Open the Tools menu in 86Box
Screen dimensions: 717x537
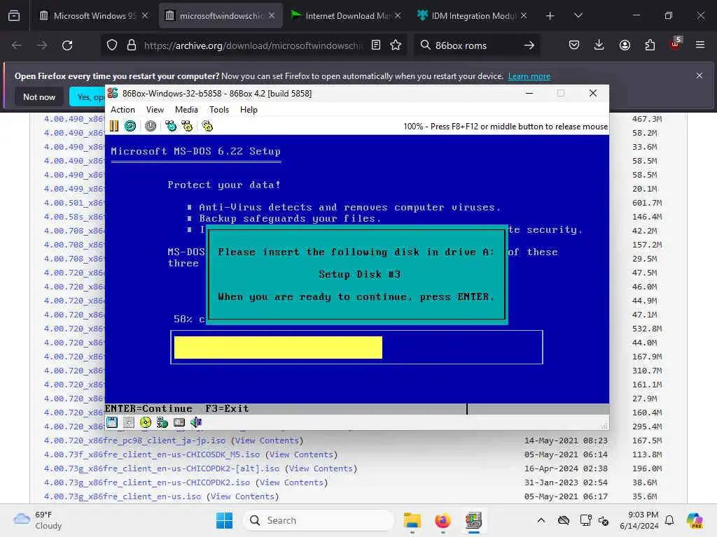[x=219, y=110]
